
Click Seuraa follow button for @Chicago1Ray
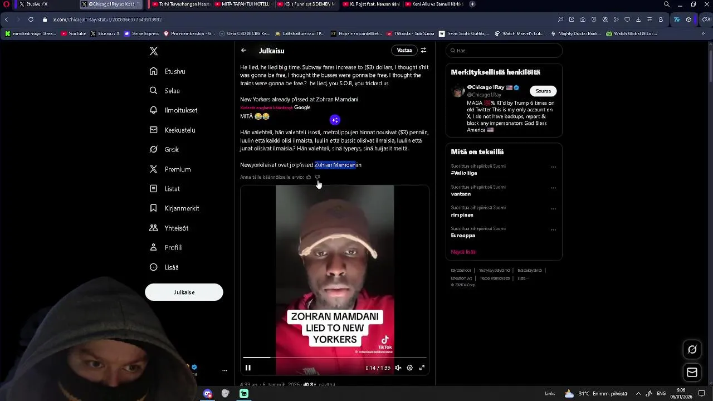click(x=543, y=91)
